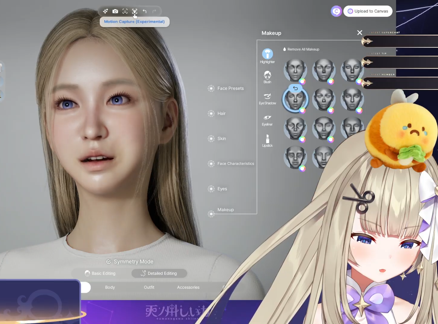Click Upload to Canvas
Image resolution: width=438 pixels, height=324 pixels.
click(368, 11)
